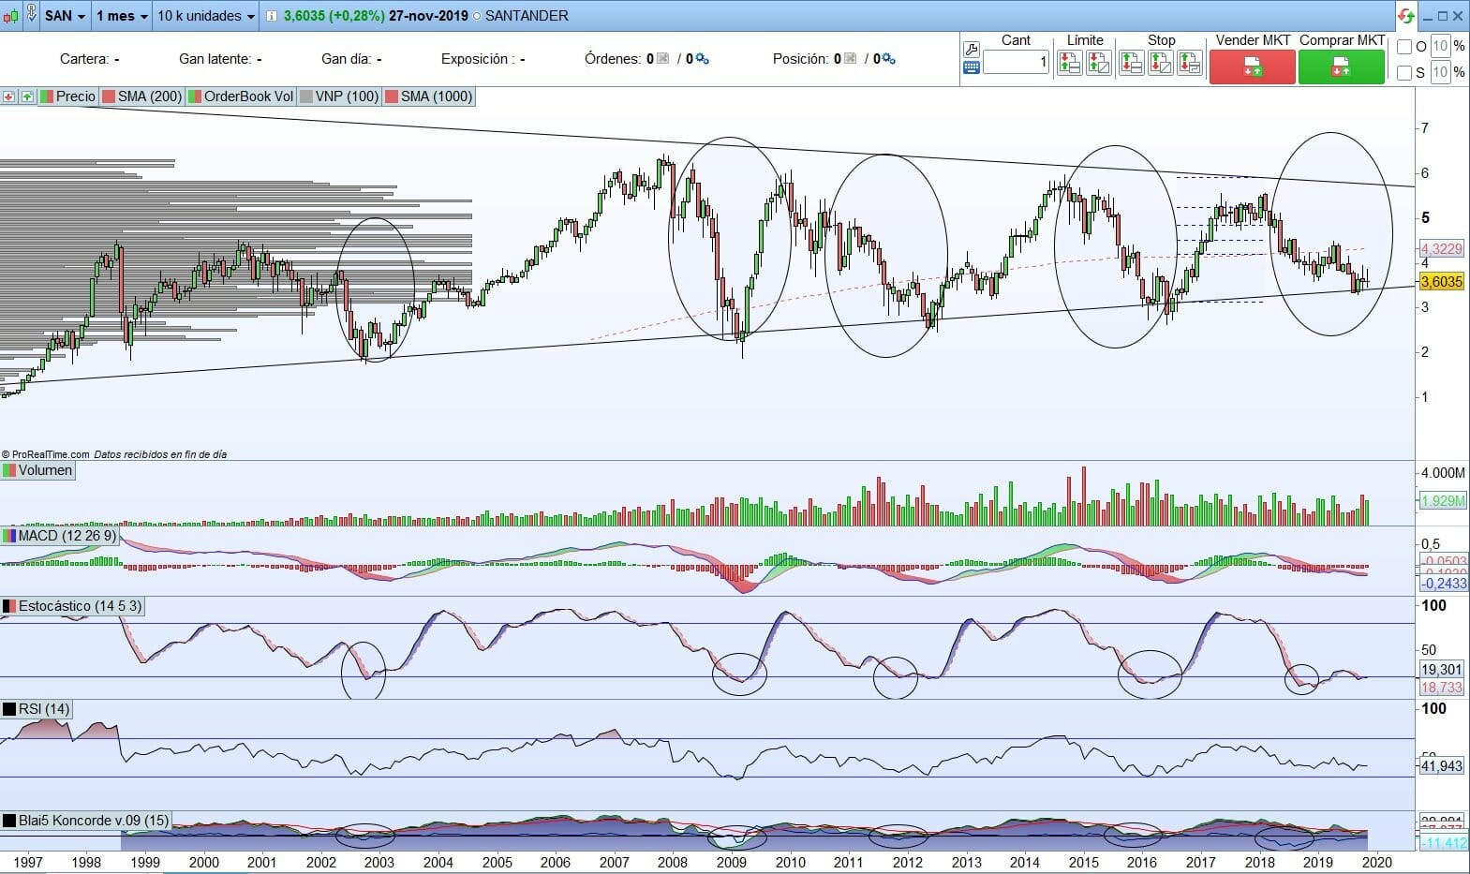Toggle the S percent checkbox
Image resolution: width=1470 pixels, height=874 pixels.
[1404, 72]
